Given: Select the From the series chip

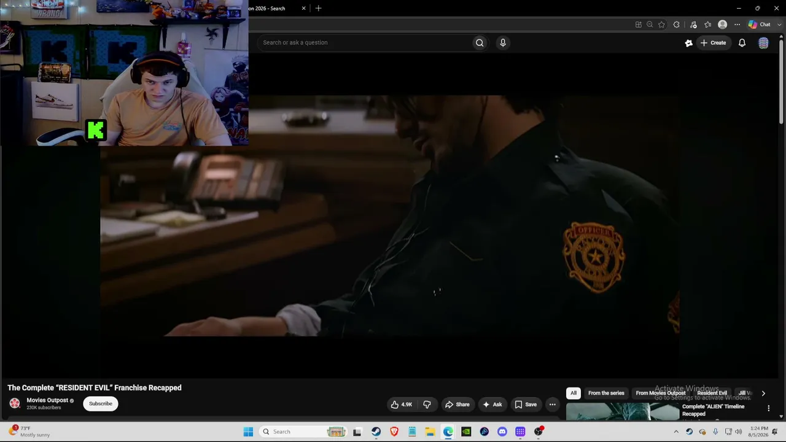Looking at the screenshot, I should pos(606,393).
